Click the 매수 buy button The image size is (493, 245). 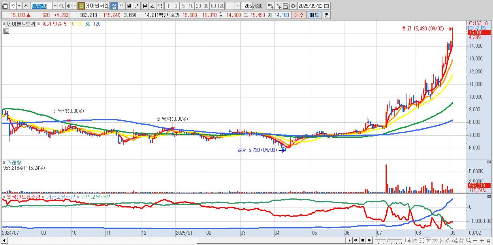click(x=299, y=15)
